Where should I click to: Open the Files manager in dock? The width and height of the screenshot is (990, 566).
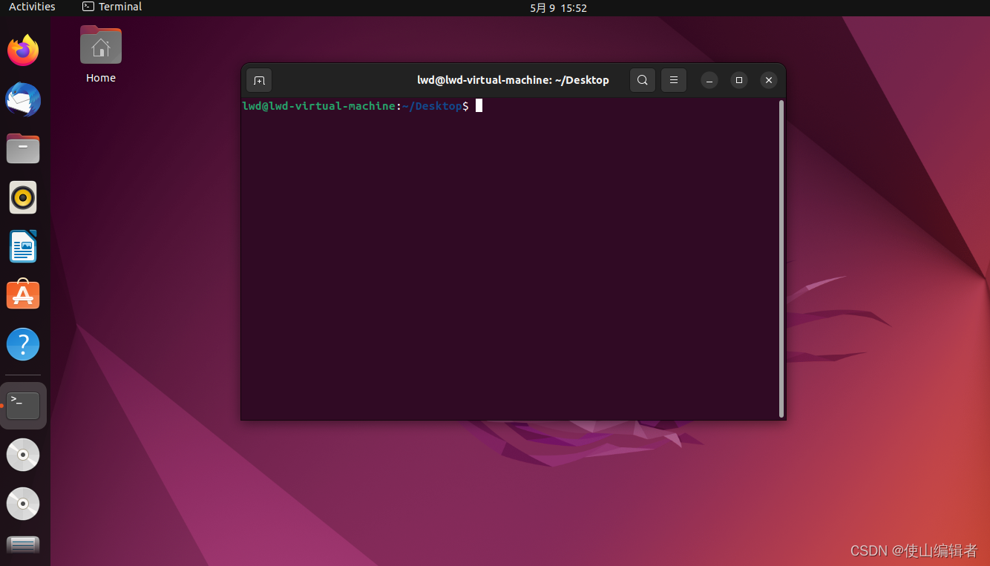(23, 148)
